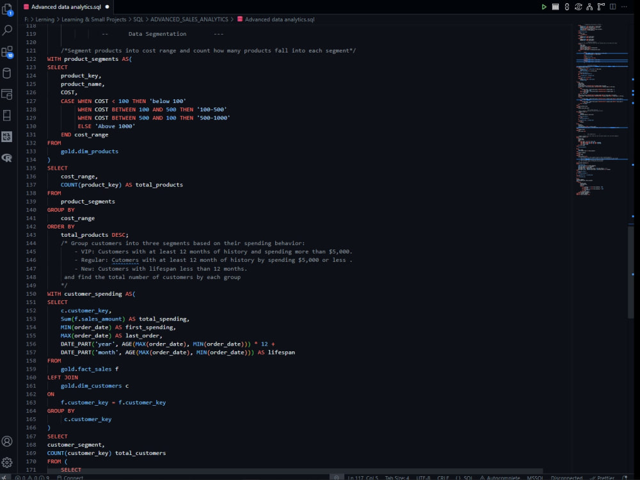
Task: Change file encoding 'UTF-8'
Action: tap(423, 477)
